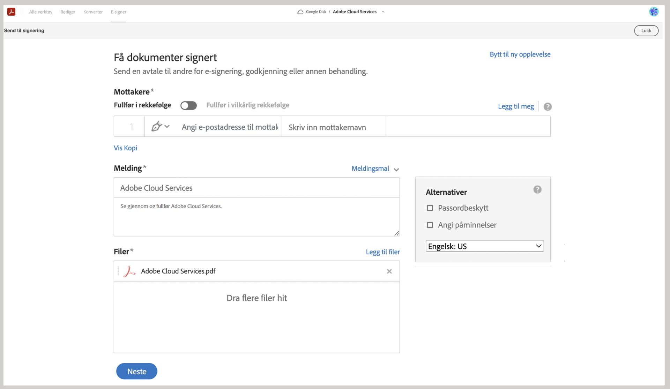670x389 pixels.
Task: Focus the recipient e-mail address field
Action: point(230,127)
